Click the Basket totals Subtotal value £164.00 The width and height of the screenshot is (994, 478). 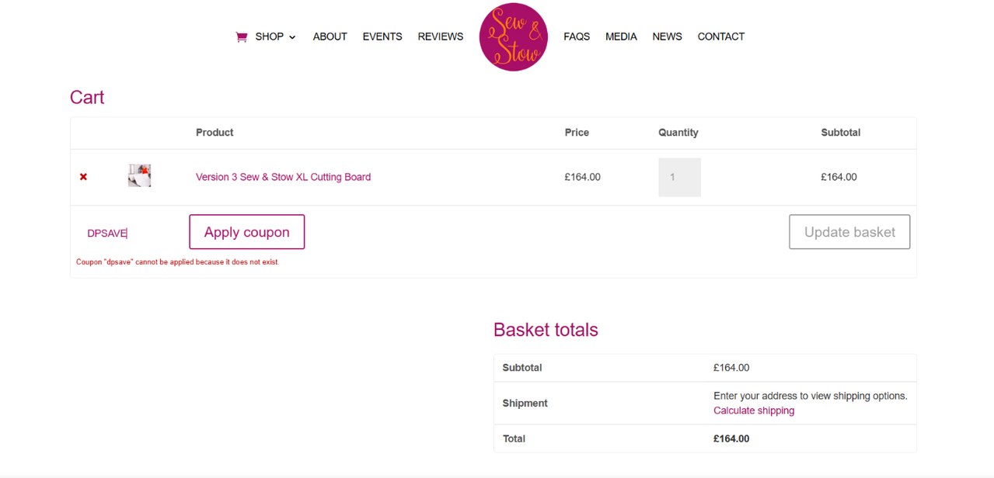click(x=731, y=368)
